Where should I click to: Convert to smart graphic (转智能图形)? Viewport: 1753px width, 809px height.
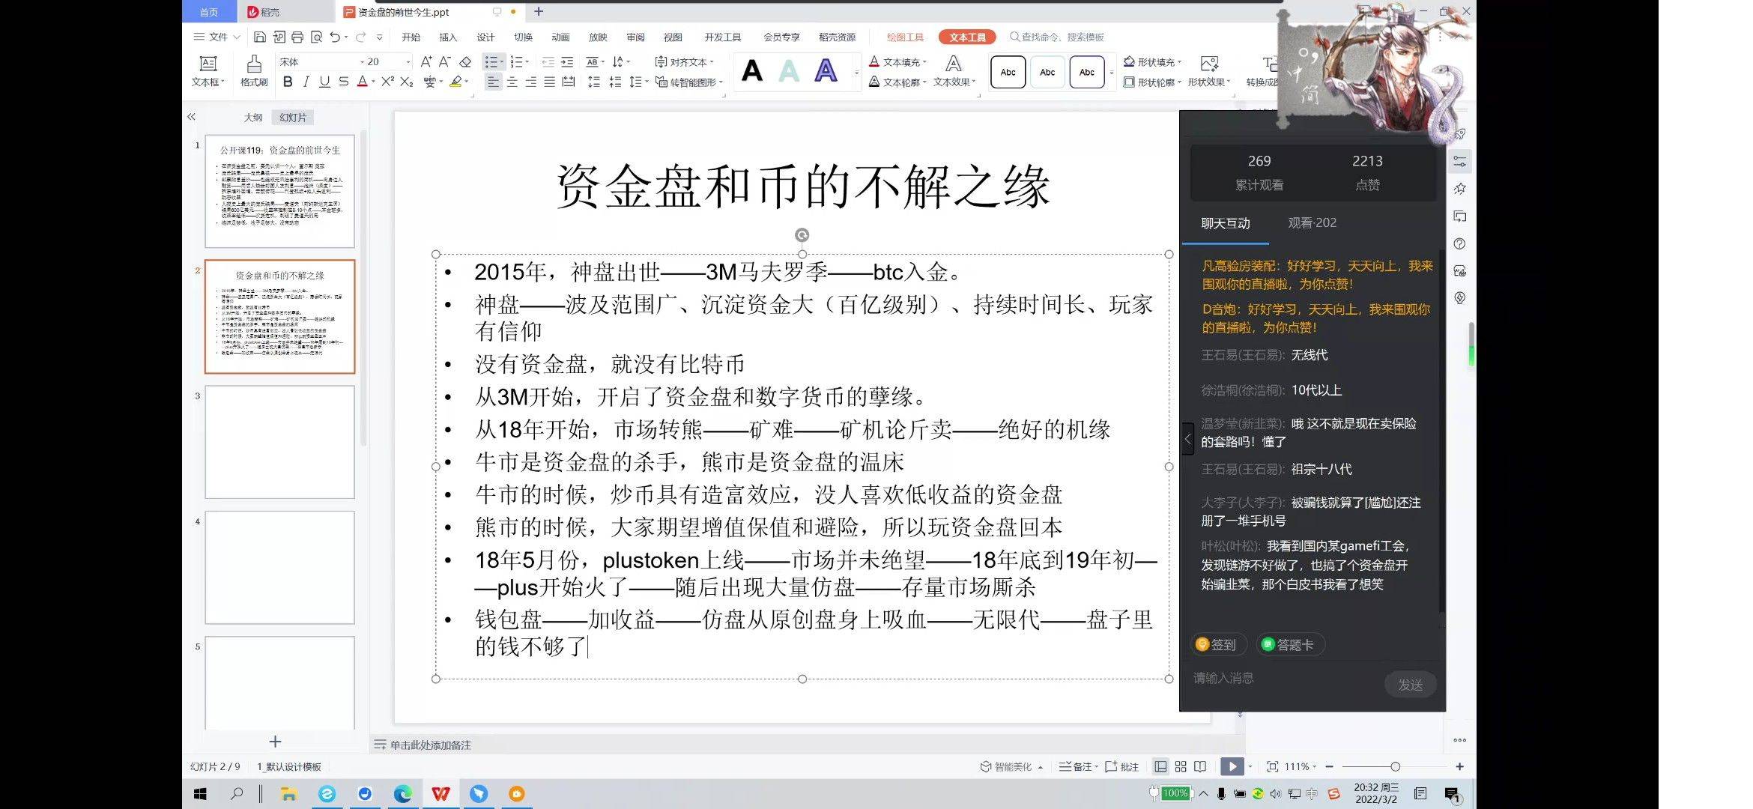[689, 82]
